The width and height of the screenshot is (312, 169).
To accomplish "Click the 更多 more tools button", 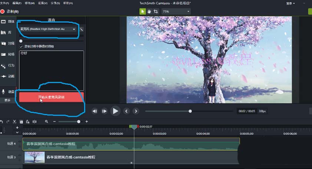I will 7,100.
